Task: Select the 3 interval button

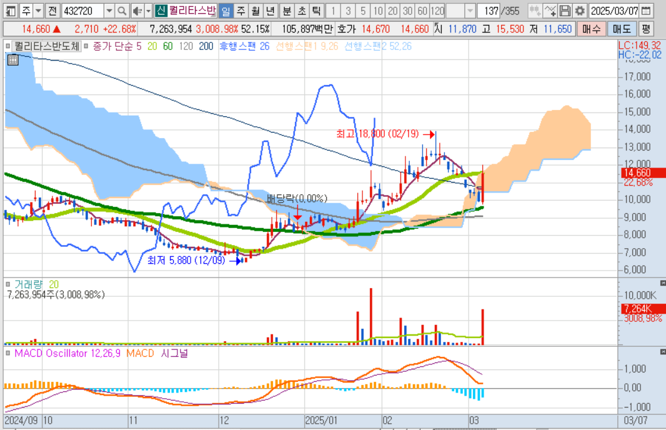Action: [348, 11]
